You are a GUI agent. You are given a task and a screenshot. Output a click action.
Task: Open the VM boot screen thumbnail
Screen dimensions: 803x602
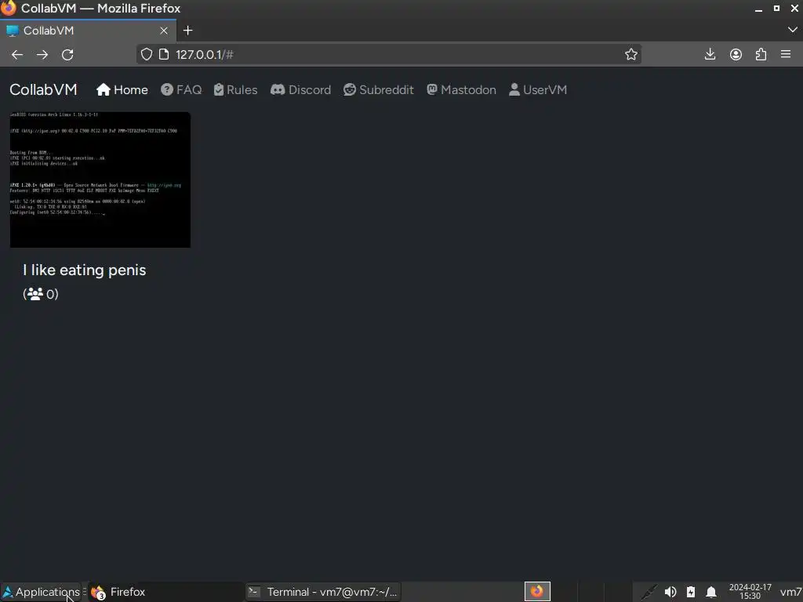coord(100,180)
